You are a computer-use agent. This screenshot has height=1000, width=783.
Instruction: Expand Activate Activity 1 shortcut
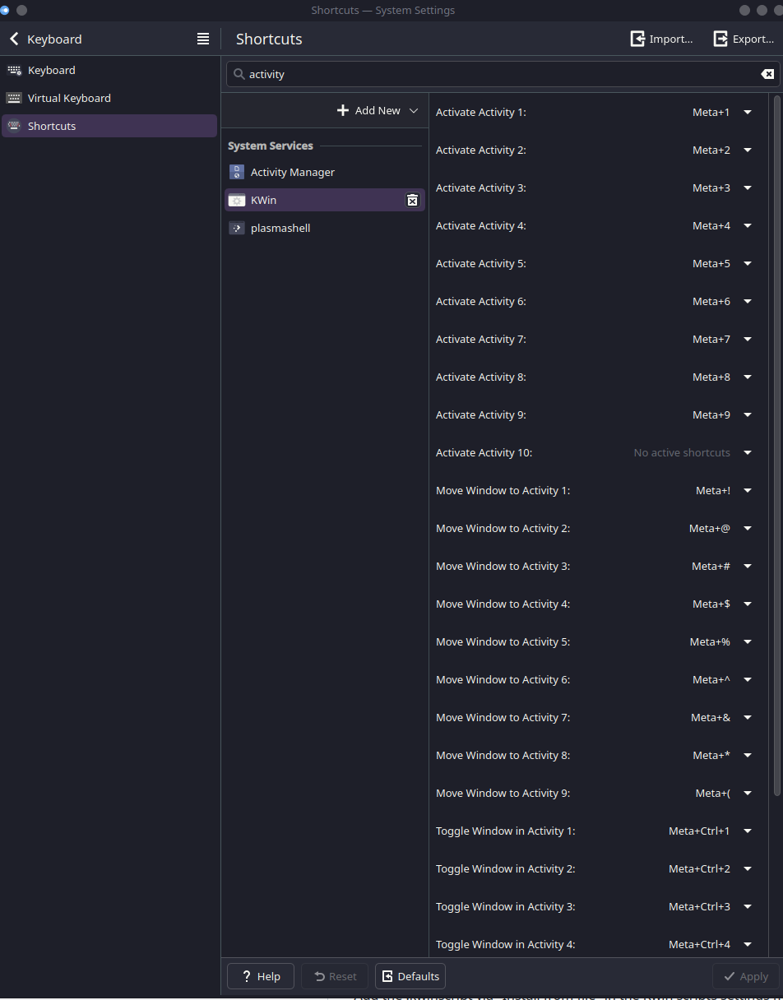pos(748,112)
